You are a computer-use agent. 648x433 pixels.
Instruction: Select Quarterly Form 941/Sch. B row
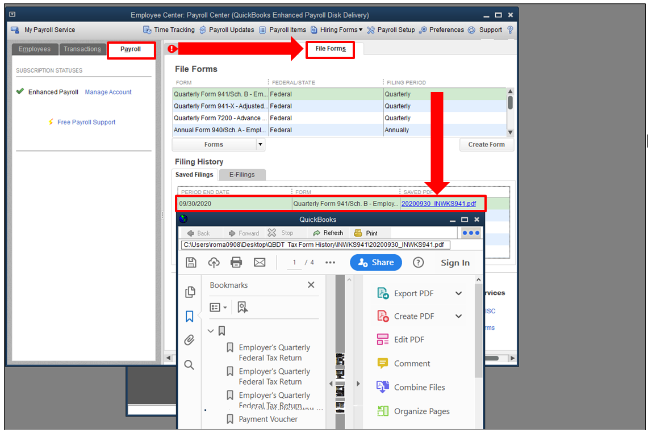coord(339,94)
